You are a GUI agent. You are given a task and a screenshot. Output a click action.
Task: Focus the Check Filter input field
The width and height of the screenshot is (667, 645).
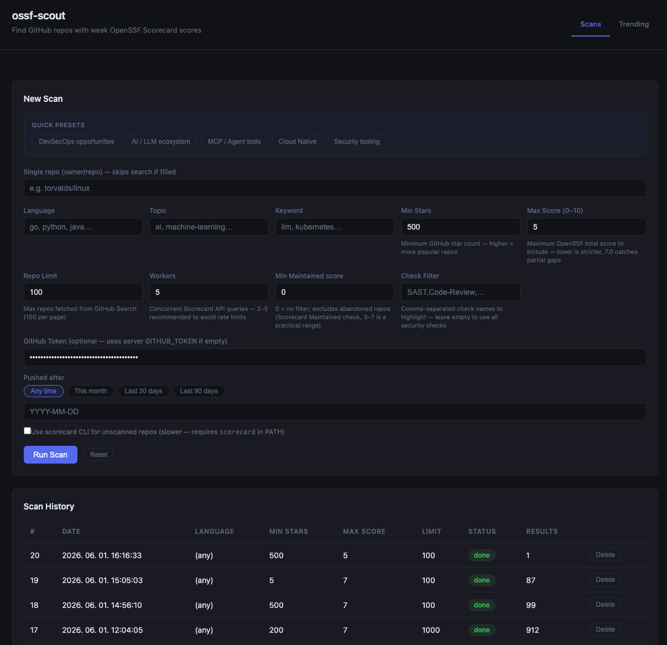coord(460,292)
